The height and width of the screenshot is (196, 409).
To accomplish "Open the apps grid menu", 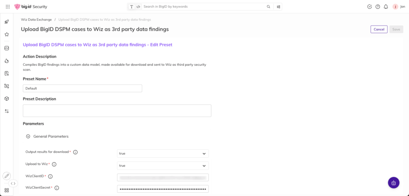I will pos(8,6).
